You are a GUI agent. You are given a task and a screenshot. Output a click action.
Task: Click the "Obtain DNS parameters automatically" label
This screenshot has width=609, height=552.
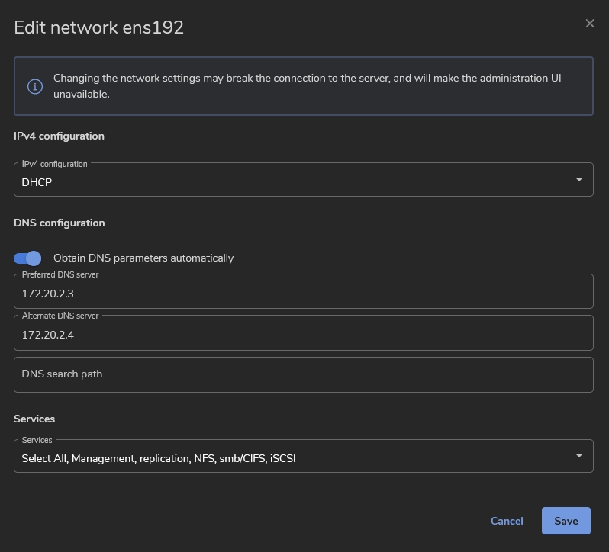[143, 258]
